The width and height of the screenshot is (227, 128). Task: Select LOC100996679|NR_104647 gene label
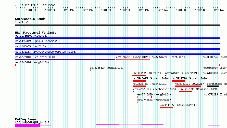click(32, 122)
